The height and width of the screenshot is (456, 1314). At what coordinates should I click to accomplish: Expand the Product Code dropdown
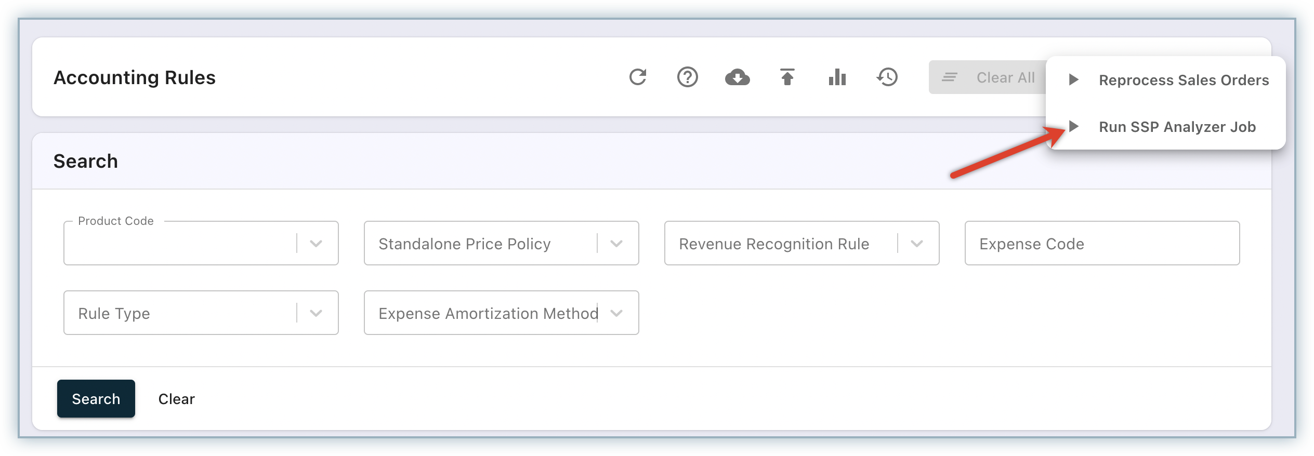click(316, 244)
